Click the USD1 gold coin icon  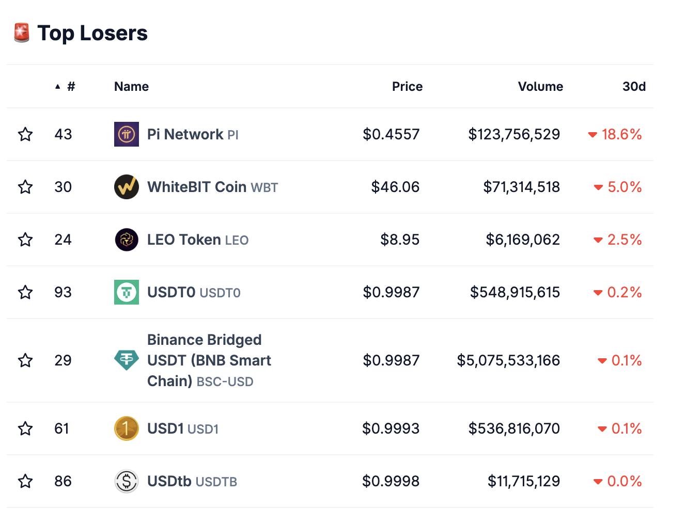coord(127,428)
